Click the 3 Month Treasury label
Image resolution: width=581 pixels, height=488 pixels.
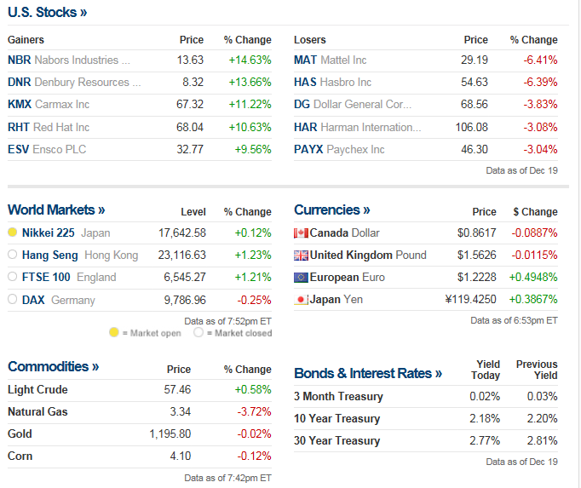[339, 397]
